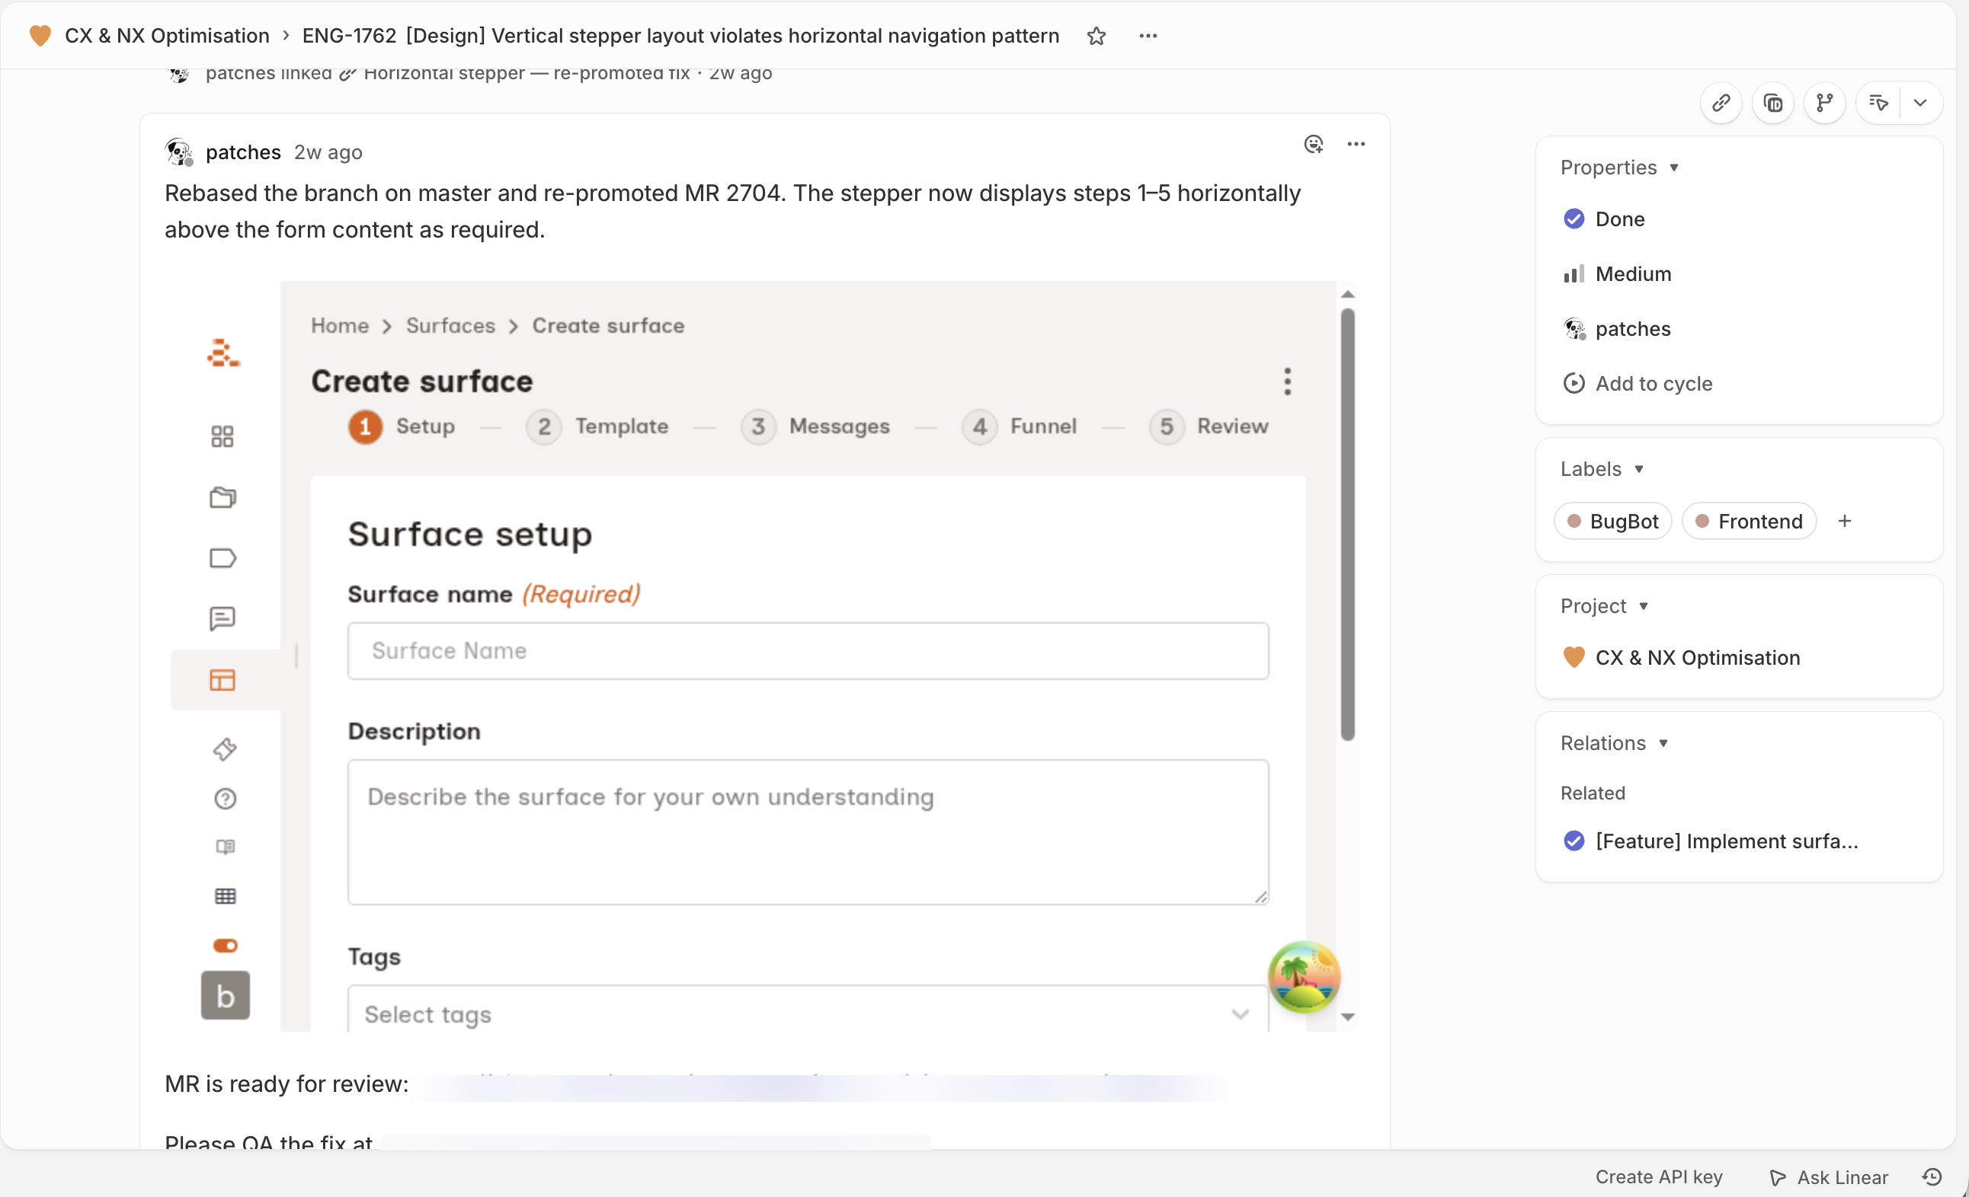Star the ENG-1762 issue as favorite
The height and width of the screenshot is (1197, 1969).
[1097, 36]
